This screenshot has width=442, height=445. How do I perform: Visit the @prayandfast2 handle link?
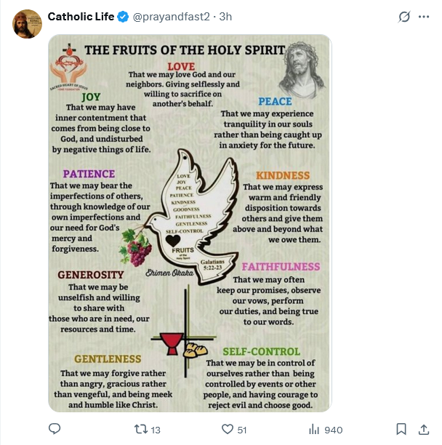tap(169, 17)
